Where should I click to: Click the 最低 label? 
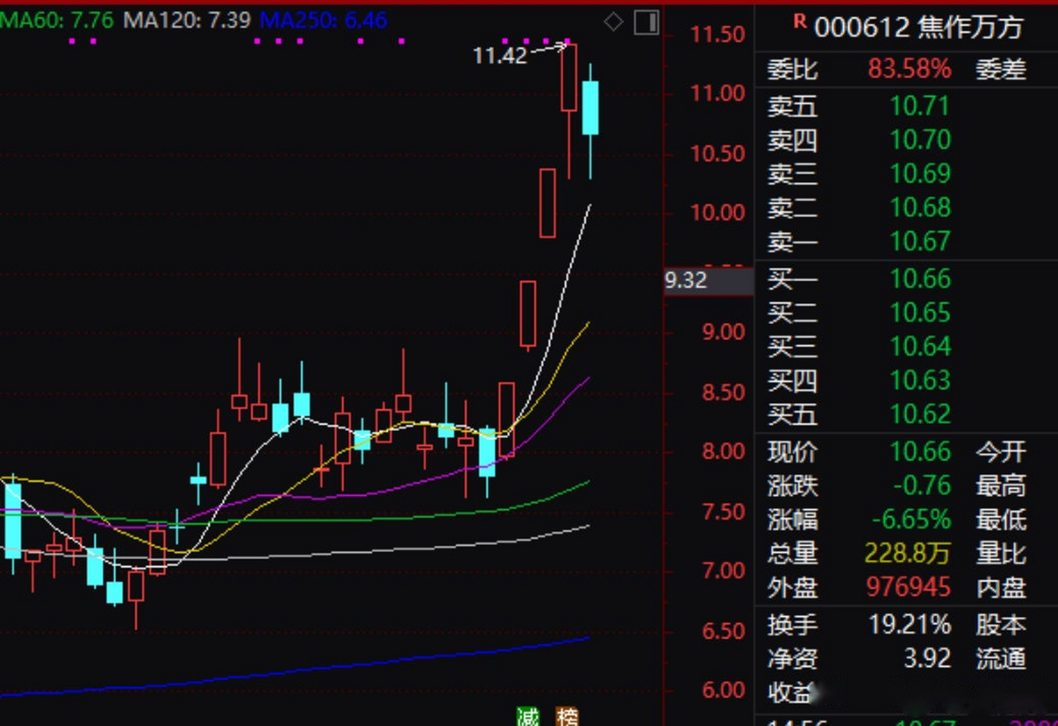tap(1001, 520)
